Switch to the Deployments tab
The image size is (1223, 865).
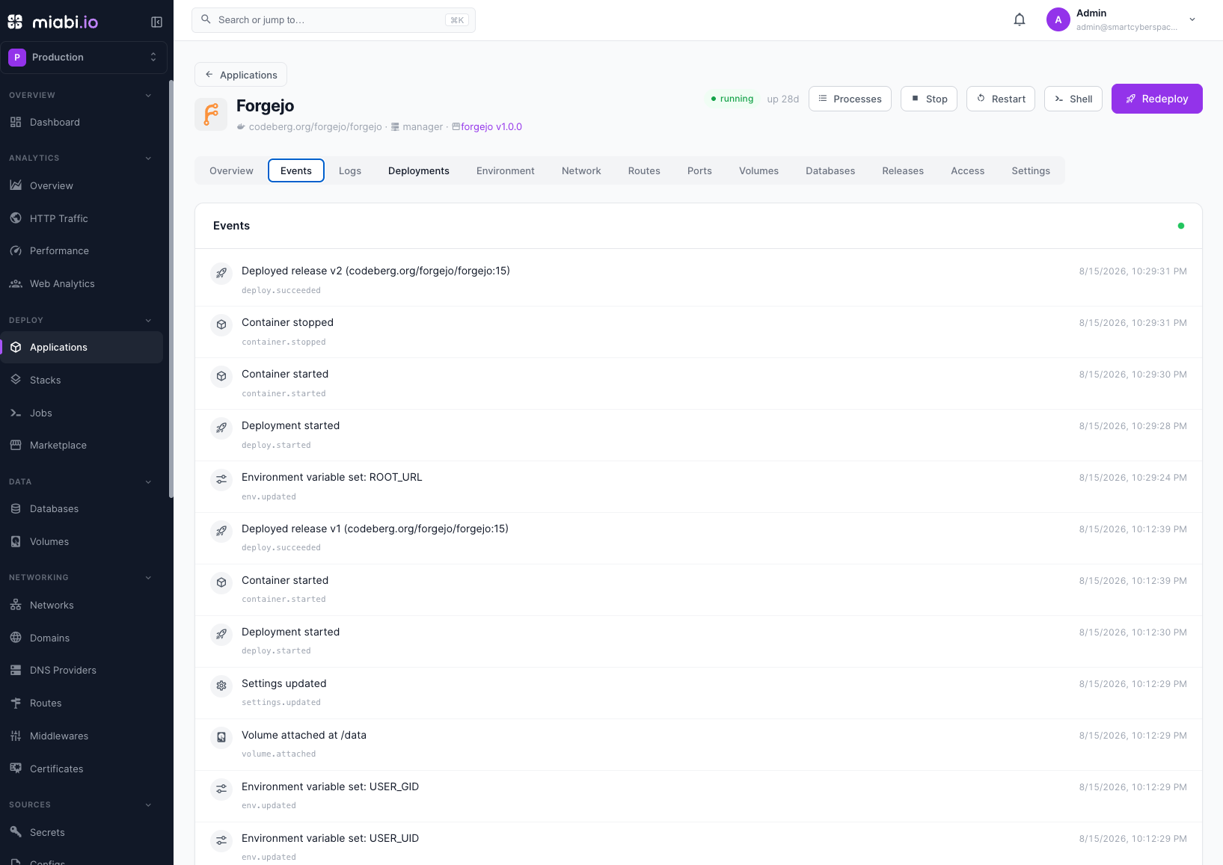tap(419, 170)
